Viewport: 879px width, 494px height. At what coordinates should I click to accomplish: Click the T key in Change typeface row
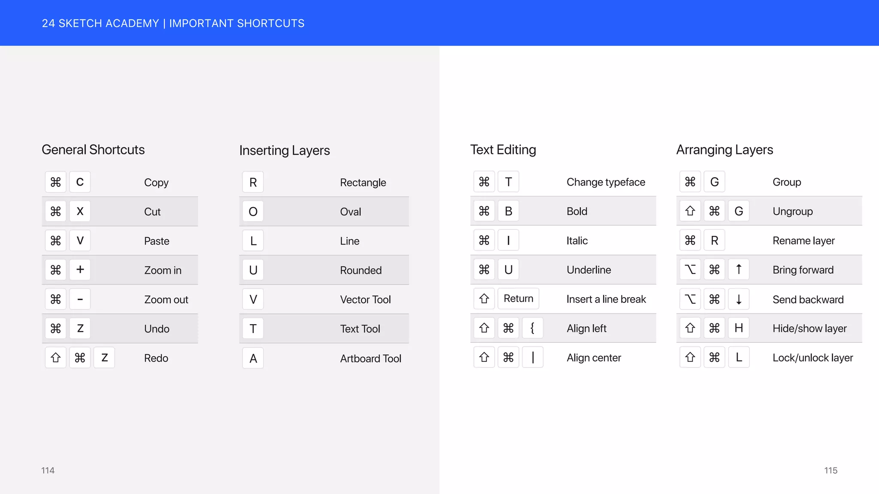509,182
